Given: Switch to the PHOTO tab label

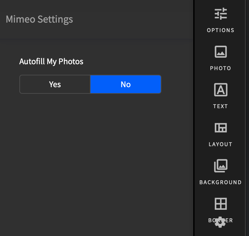Looking at the screenshot, I should 220,68.
